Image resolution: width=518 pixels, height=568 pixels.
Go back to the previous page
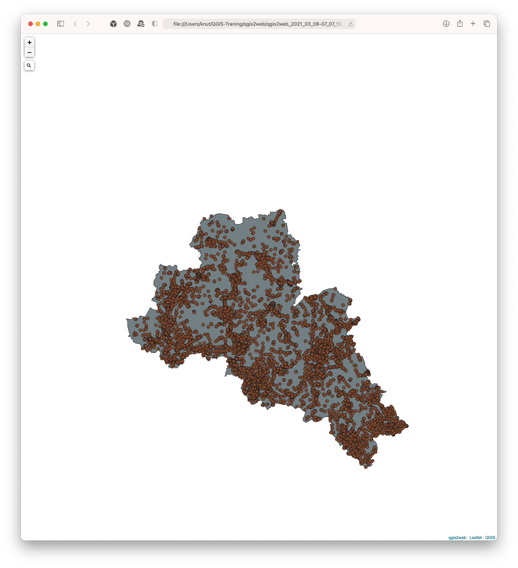75,24
